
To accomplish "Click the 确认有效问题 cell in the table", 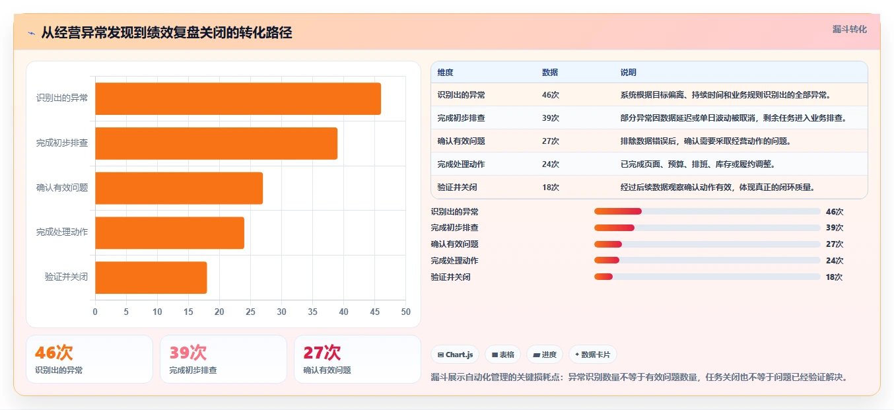I will pyautogui.click(x=461, y=141).
